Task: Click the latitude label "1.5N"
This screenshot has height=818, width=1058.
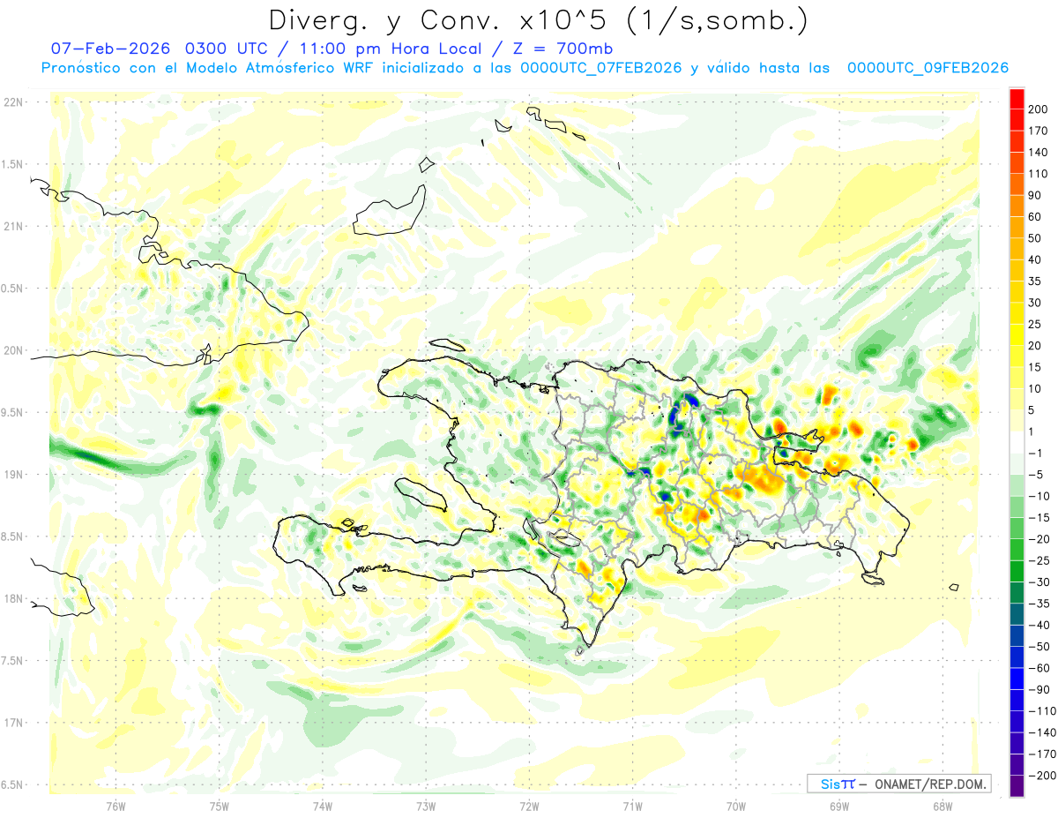Action: (11, 164)
